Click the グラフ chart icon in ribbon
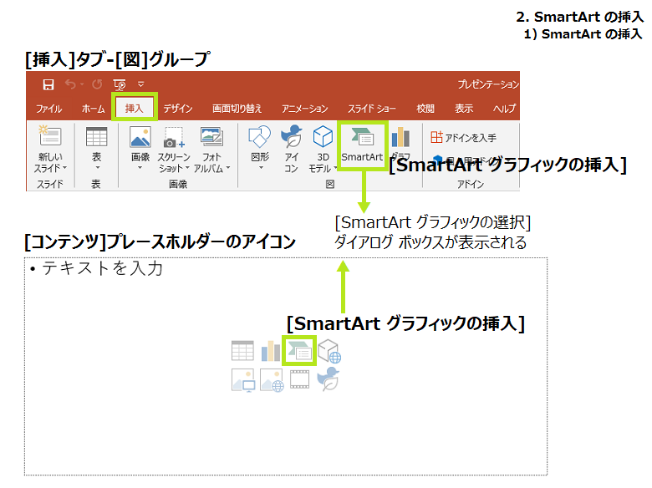652x488 pixels. click(401, 137)
